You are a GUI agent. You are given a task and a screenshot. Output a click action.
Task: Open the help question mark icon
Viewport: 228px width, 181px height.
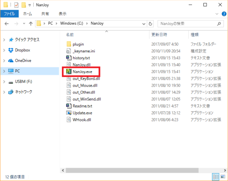click(x=224, y=14)
